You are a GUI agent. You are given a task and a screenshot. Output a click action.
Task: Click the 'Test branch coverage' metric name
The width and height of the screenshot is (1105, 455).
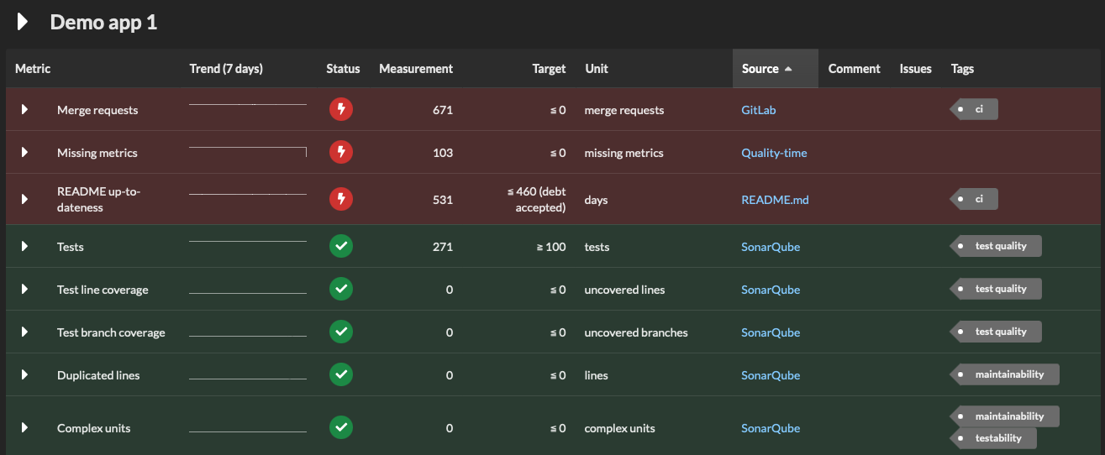click(111, 332)
